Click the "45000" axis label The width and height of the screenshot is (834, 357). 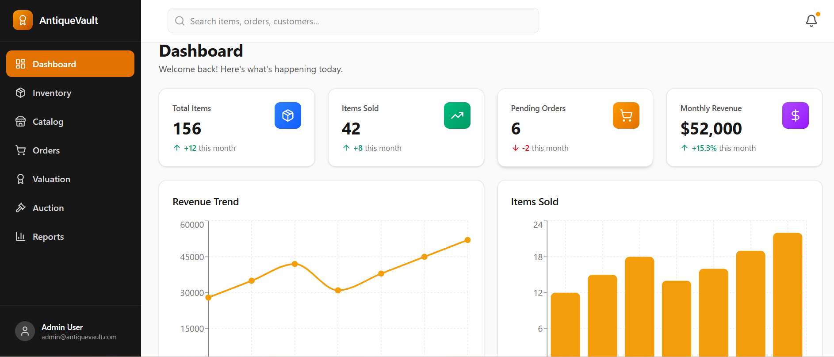tap(192, 257)
